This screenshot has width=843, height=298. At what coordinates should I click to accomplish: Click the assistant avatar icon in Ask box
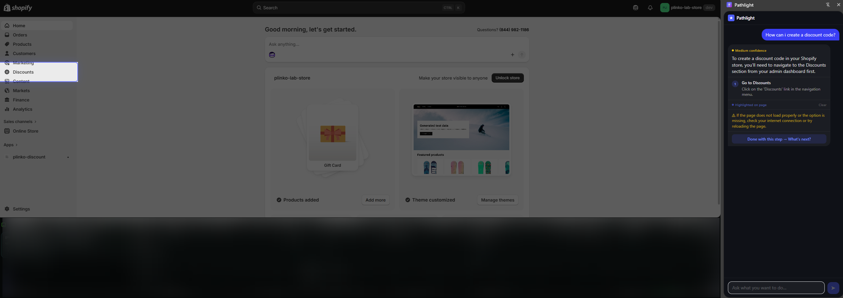[272, 55]
